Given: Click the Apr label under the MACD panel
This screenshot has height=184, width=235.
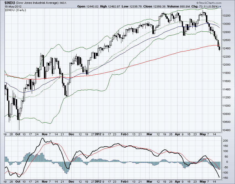Looking at the screenshot, I should pos(177,182).
